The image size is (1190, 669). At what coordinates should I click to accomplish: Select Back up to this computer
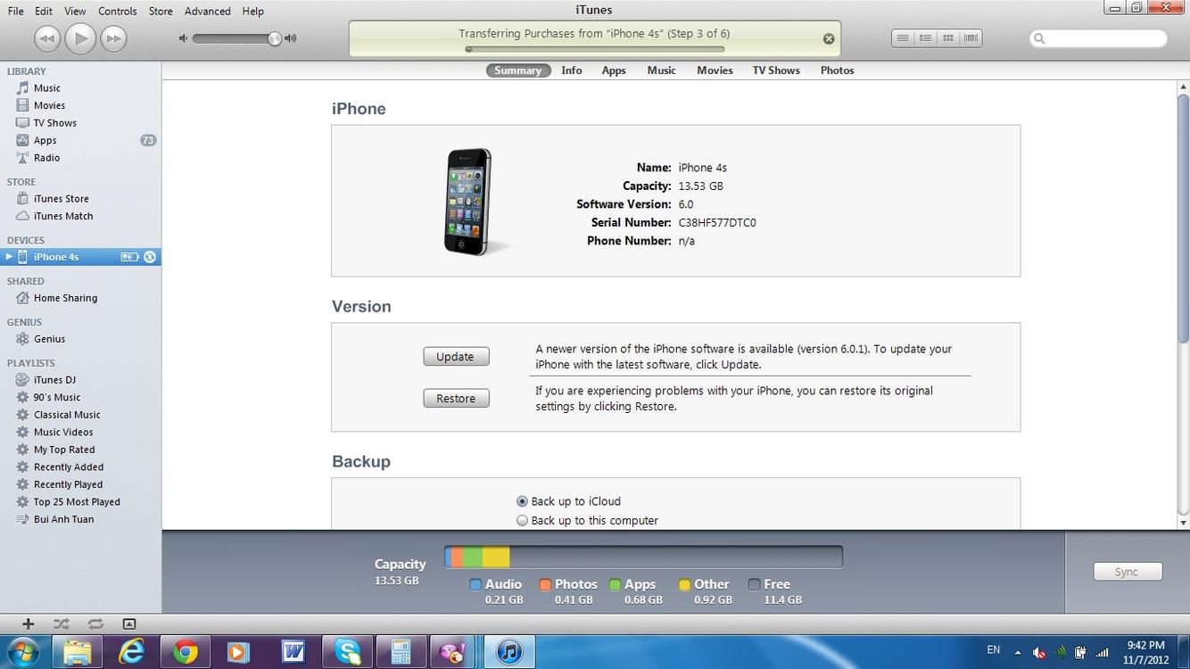click(x=523, y=521)
